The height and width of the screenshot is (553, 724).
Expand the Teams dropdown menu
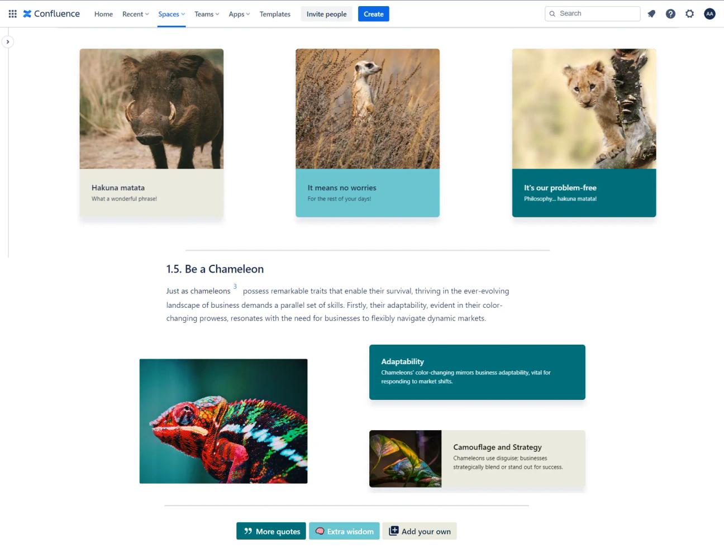[207, 14]
